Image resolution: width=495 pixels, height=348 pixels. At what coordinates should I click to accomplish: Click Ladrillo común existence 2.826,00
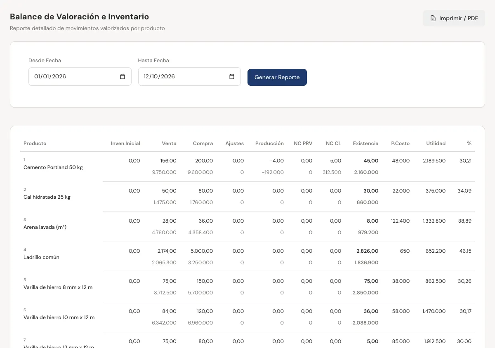pos(368,251)
